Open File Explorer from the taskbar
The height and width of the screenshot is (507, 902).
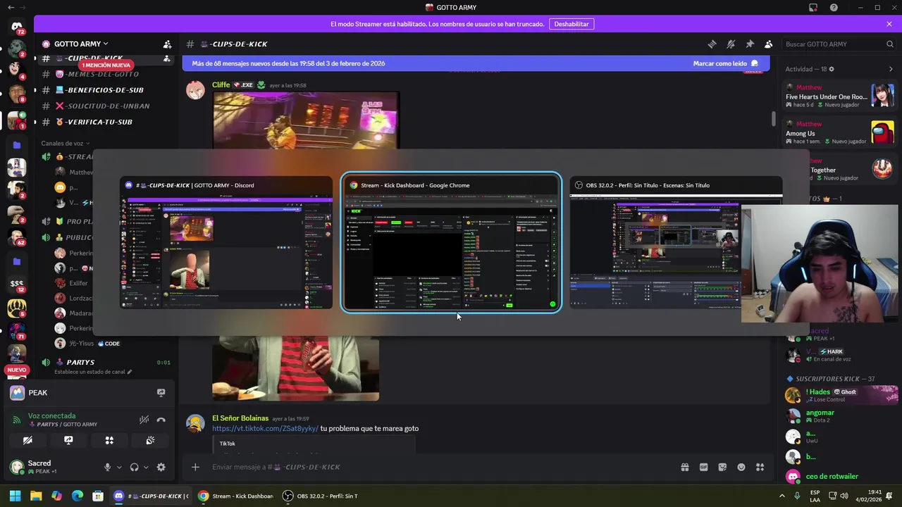coord(36,496)
